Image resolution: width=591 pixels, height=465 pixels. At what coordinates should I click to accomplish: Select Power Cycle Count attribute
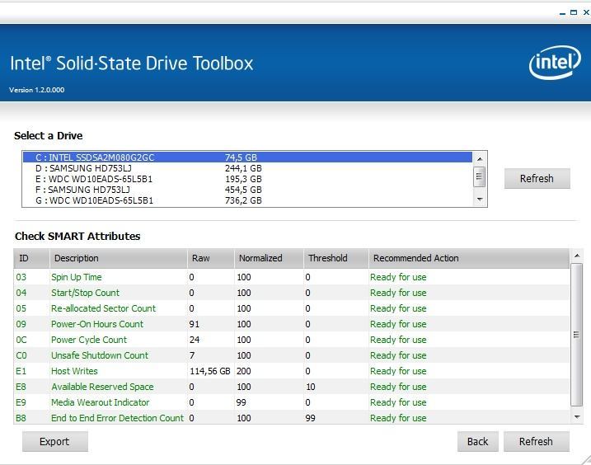coord(292,340)
